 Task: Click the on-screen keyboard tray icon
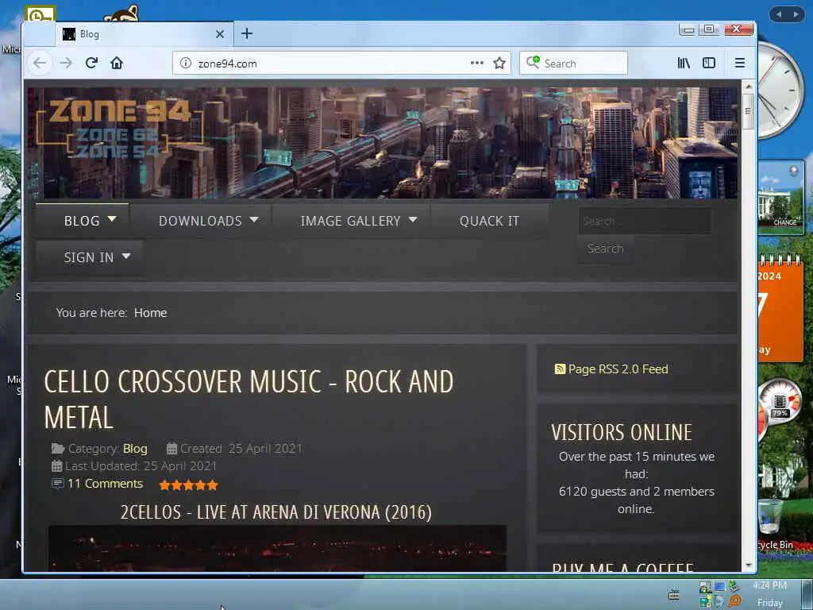tap(673, 594)
